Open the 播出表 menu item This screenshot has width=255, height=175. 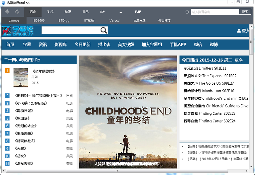click(104, 45)
